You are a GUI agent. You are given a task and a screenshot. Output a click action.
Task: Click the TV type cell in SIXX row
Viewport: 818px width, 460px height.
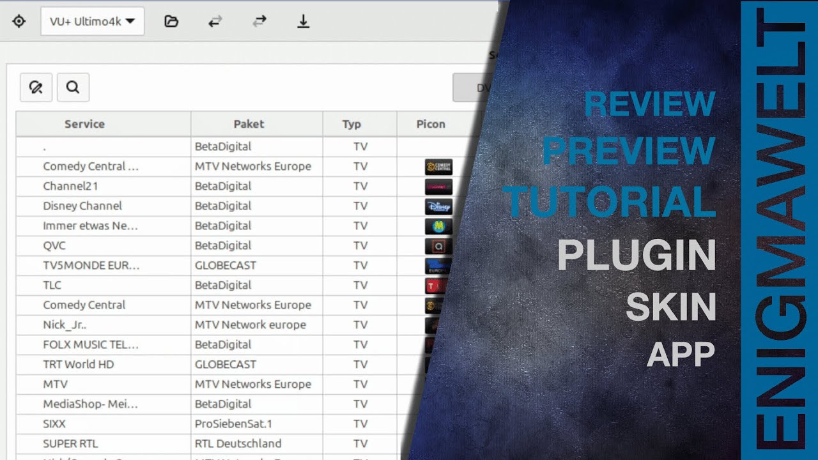pos(360,424)
